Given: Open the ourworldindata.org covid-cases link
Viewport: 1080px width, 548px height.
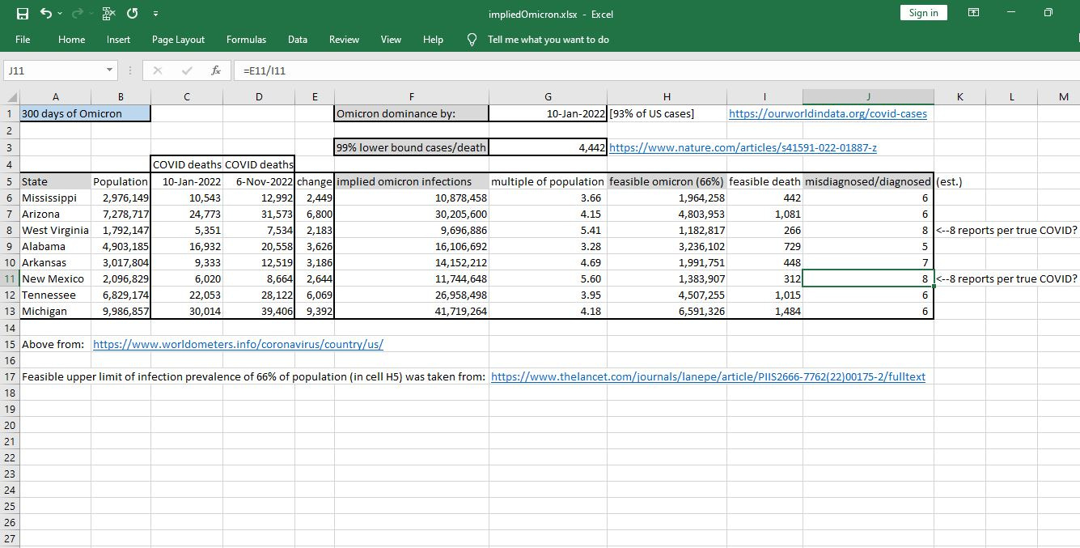Looking at the screenshot, I should point(827,113).
